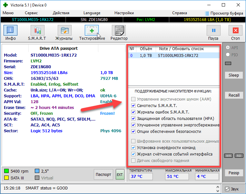Open the Действия menu
This screenshot has height=194, width=246.
[61, 13]
